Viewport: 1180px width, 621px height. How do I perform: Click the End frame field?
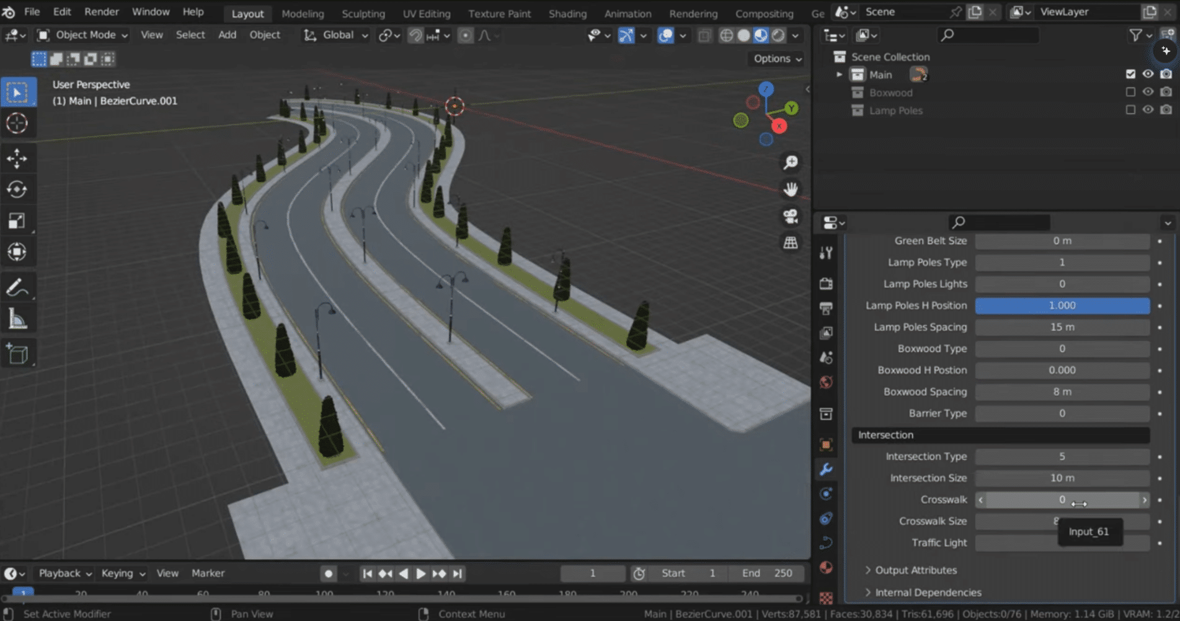click(x=768, y=573)
